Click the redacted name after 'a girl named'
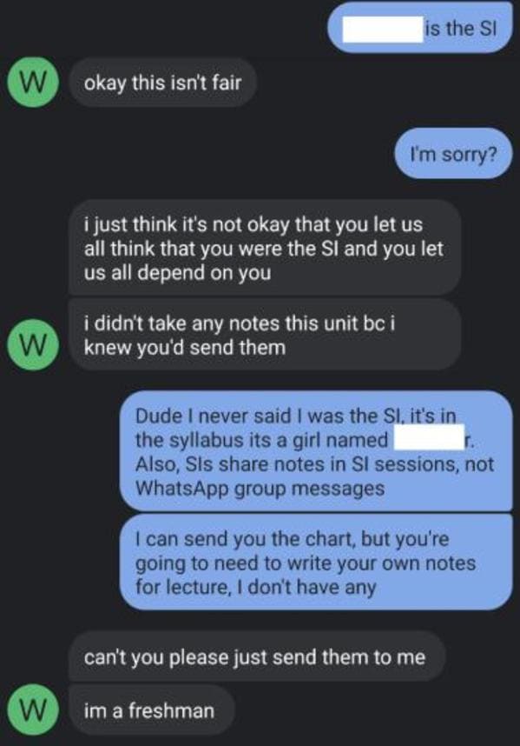This screenshot has width=520, height=746. tap(430, 437)
